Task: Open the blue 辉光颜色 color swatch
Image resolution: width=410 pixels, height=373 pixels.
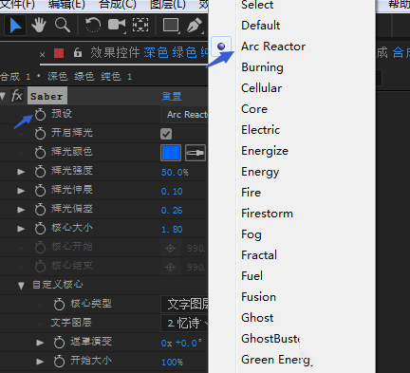Action: (x=171, y=153)
